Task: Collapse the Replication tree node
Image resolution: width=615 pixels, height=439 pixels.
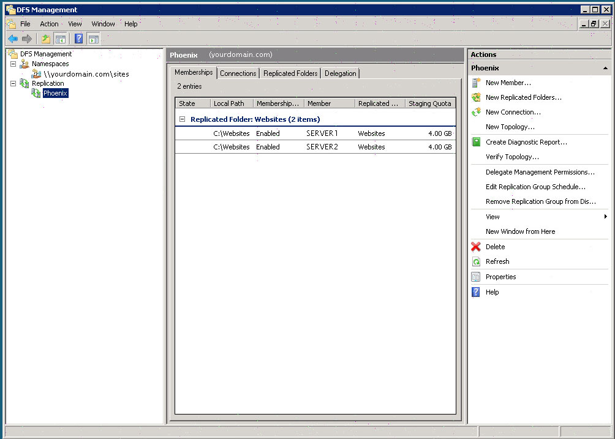Action: pyautogui.click(x=13, y=83)
